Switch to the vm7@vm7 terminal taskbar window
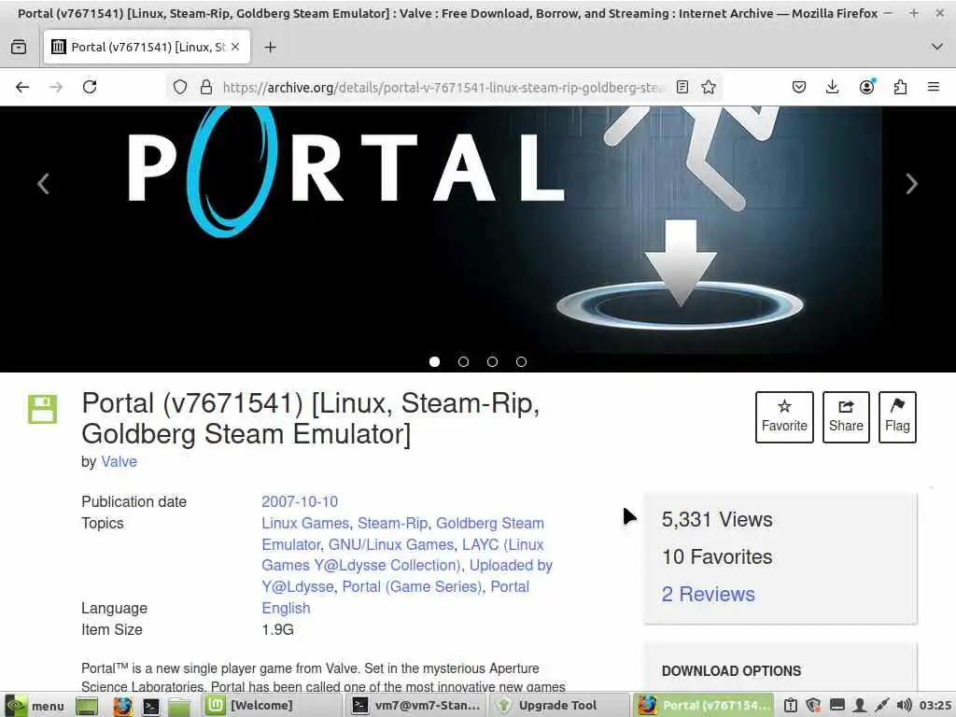This screenshot has height=717, width=956. pyautogui.click(x=415, y=706)
